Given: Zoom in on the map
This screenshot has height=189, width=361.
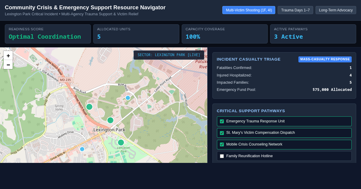Looking at the screenshot, I should click(x=8, y=55).
